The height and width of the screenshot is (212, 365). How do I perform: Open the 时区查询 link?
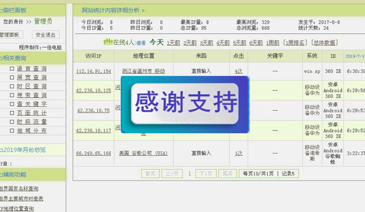point(31,86)
